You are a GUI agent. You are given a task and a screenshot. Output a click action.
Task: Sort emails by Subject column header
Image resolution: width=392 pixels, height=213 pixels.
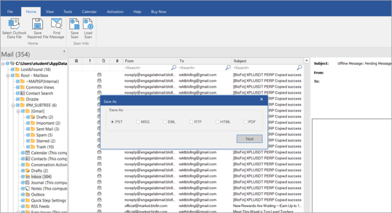[x=267, y=61]
